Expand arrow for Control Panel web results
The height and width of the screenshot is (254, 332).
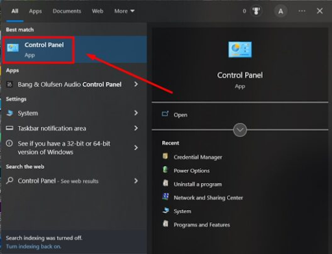click(x=136, y=181)
